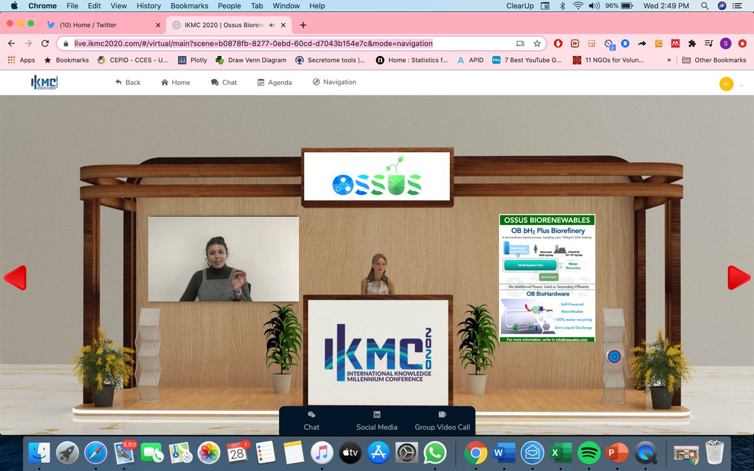Go to the next booth with the right red arrow

[x=739, y=278]
